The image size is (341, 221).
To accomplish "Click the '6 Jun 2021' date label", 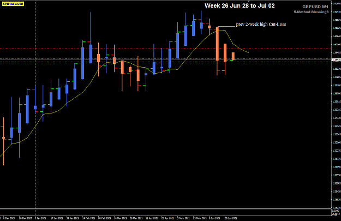I will 214,218.
